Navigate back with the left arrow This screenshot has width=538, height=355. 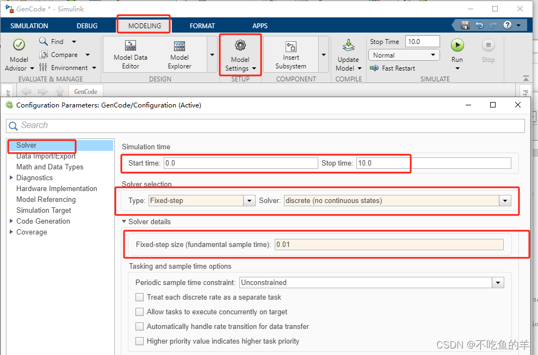26,91
